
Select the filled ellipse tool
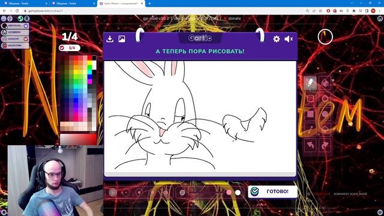(325, 114)
